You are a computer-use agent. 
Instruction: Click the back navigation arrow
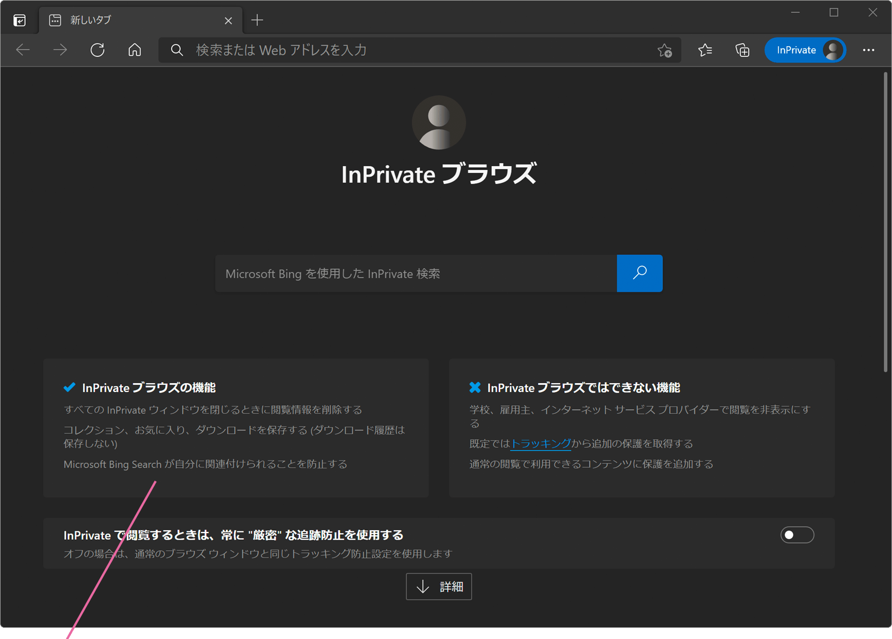pos(23,50)
